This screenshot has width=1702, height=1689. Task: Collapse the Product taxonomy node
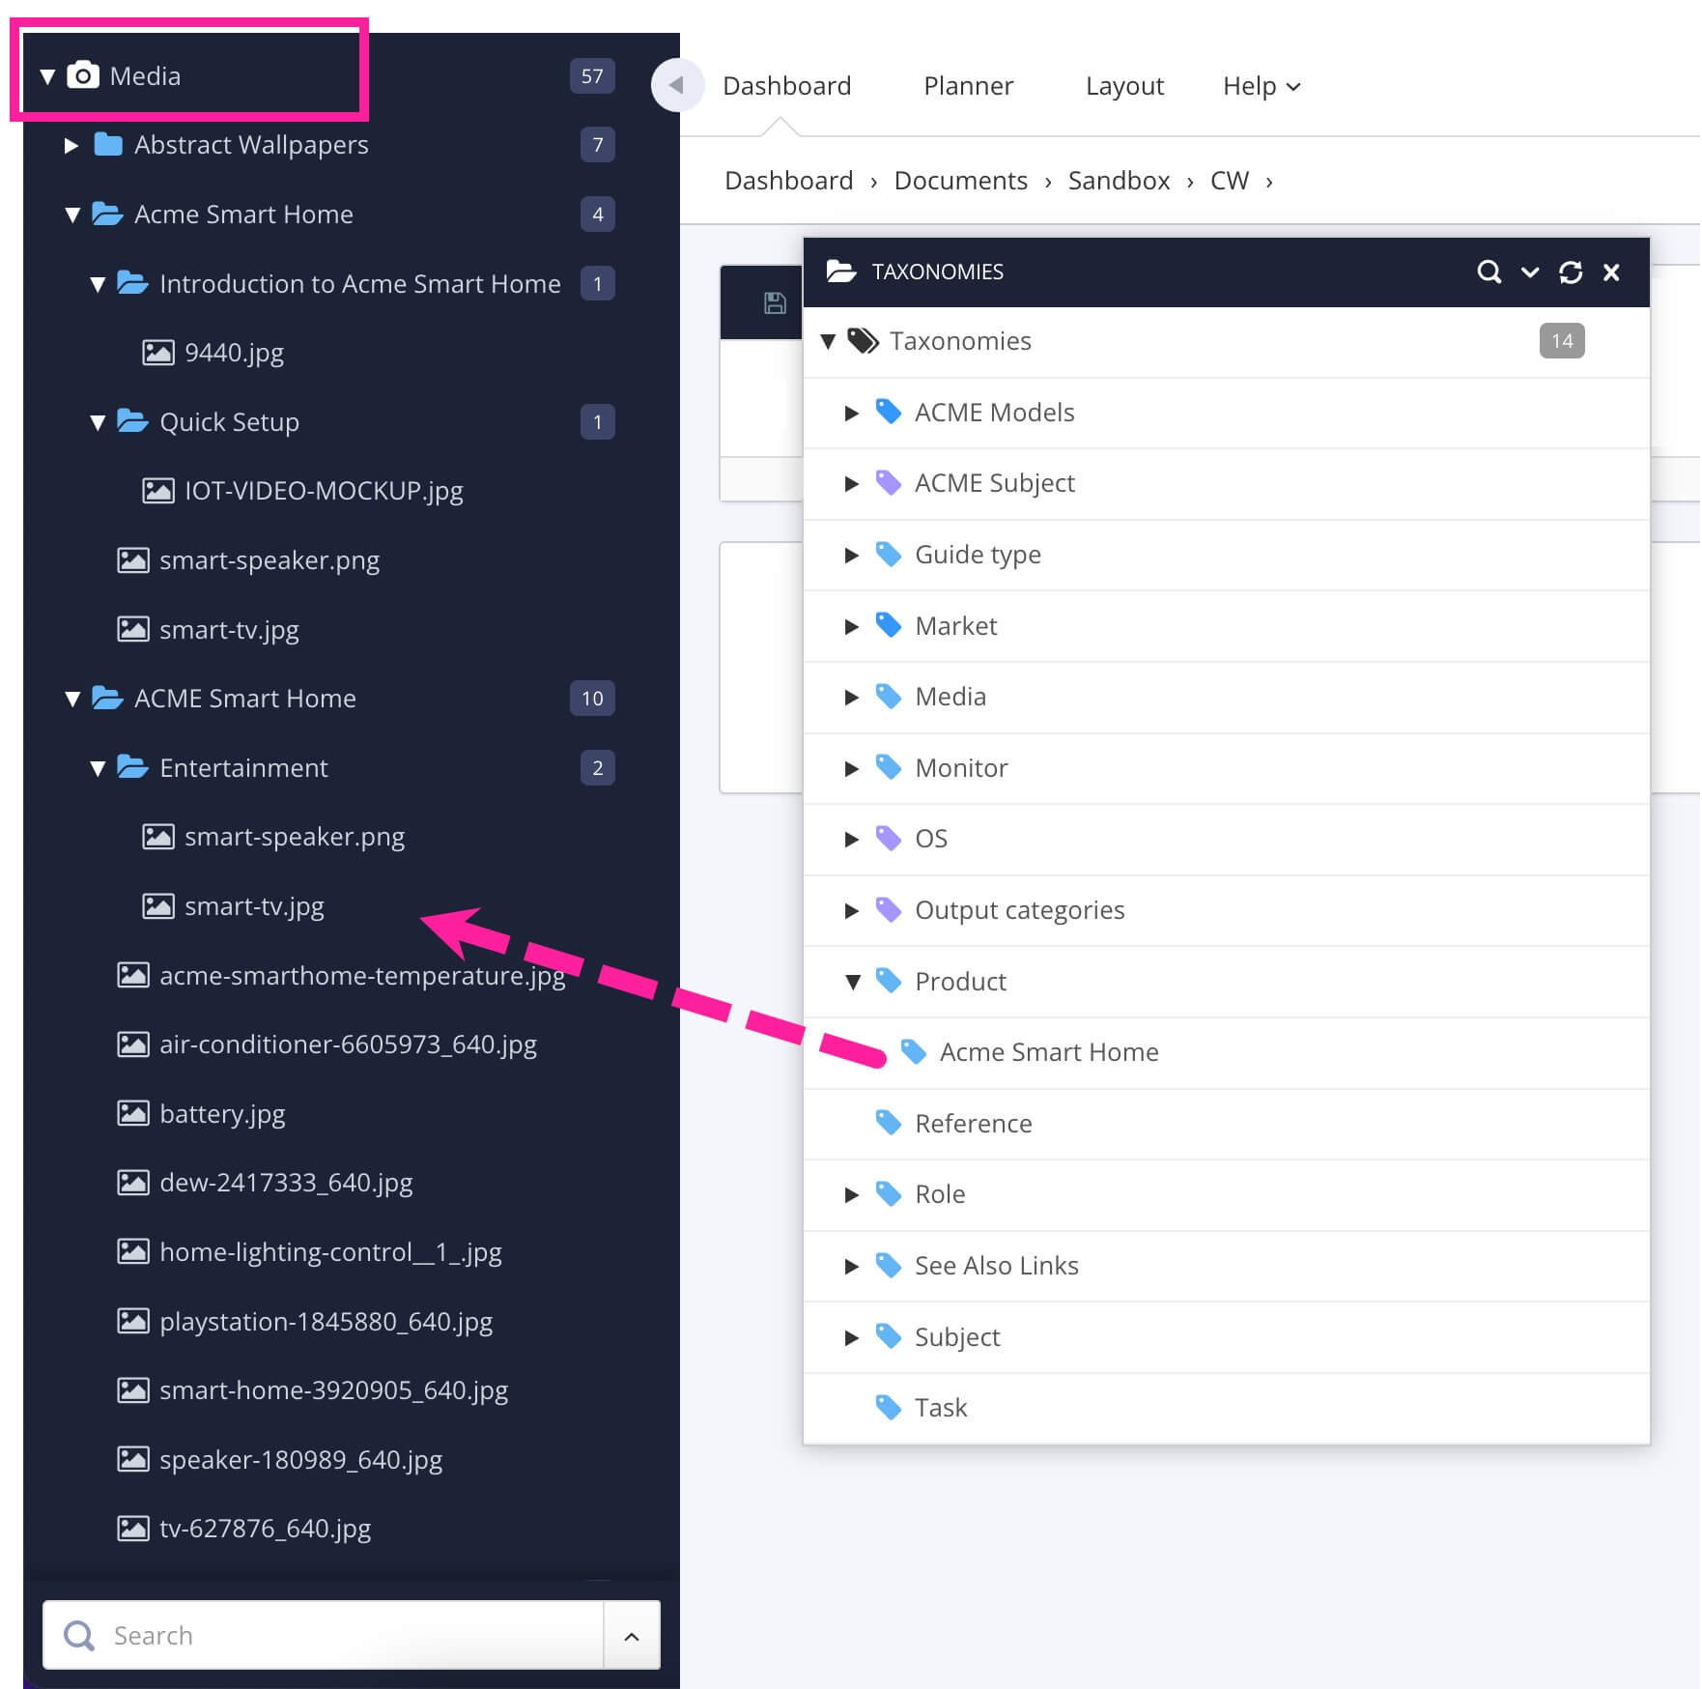pyautogui.click(x=852, y=982)
